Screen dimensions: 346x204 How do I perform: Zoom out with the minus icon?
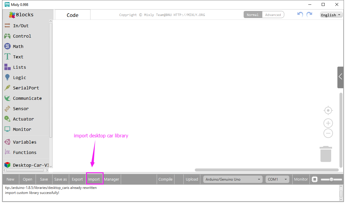click(328, 134)
